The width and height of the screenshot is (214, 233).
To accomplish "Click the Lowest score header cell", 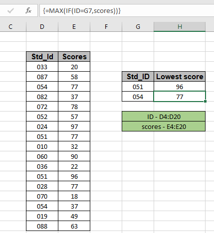I will [x=180, y=77].
